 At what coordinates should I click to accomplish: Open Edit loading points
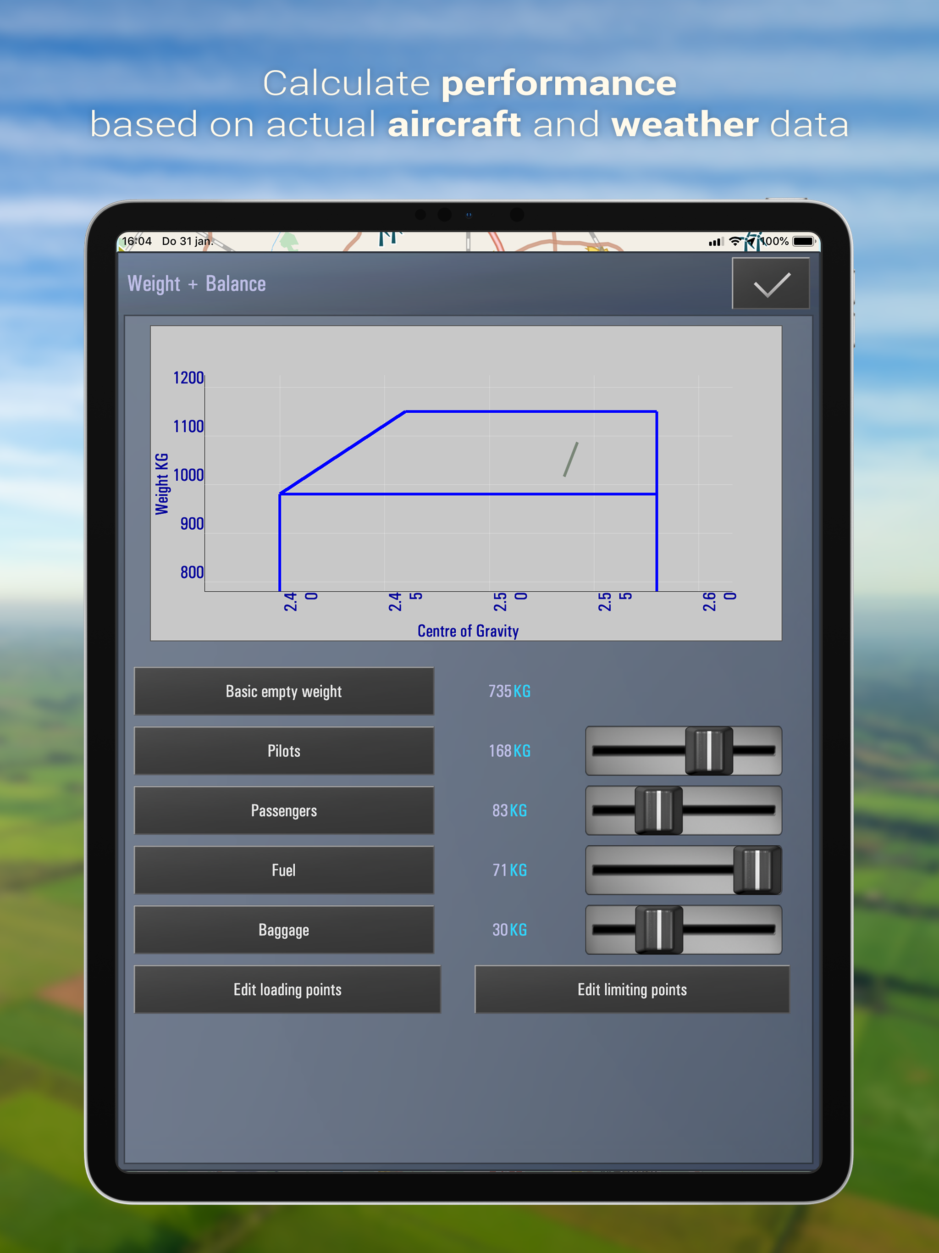coord(287,990)
